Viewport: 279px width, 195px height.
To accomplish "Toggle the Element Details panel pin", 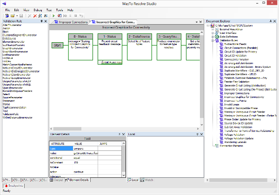I will pos(120,134).
